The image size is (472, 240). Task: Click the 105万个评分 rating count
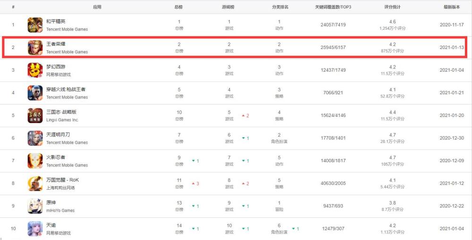[x=392, y=164]
